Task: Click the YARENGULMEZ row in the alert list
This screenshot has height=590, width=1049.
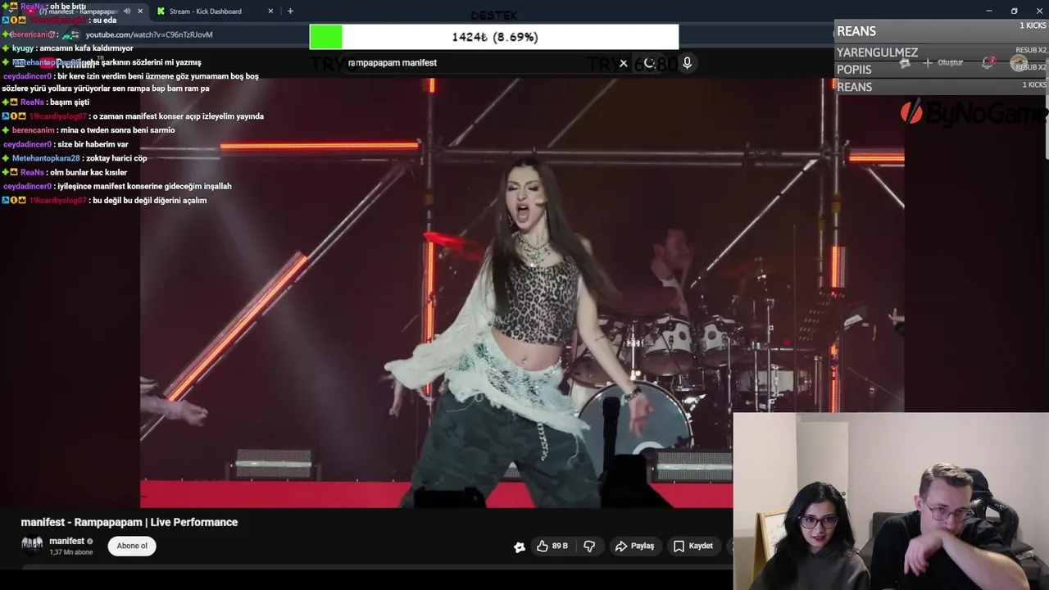Action: [x=942, y=52]
